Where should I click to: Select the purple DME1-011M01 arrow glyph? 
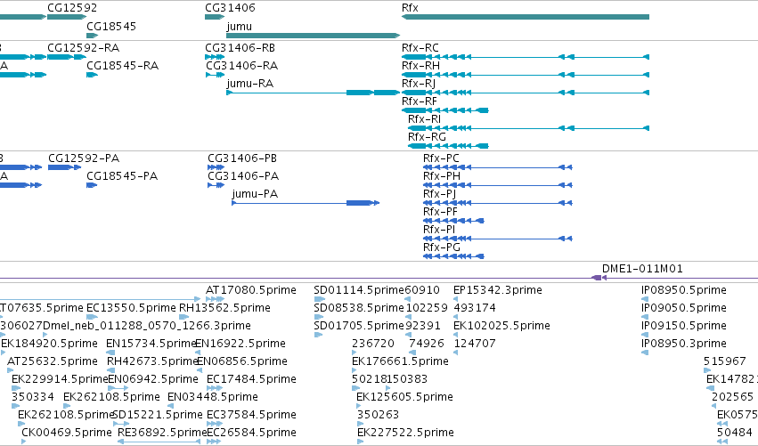pyautogui.click(x=599, y=278)
